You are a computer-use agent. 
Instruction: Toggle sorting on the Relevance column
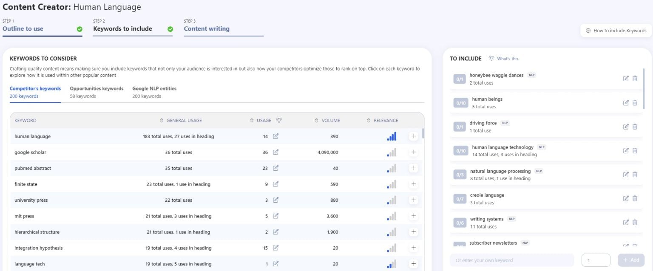click(x=368, y=120)
